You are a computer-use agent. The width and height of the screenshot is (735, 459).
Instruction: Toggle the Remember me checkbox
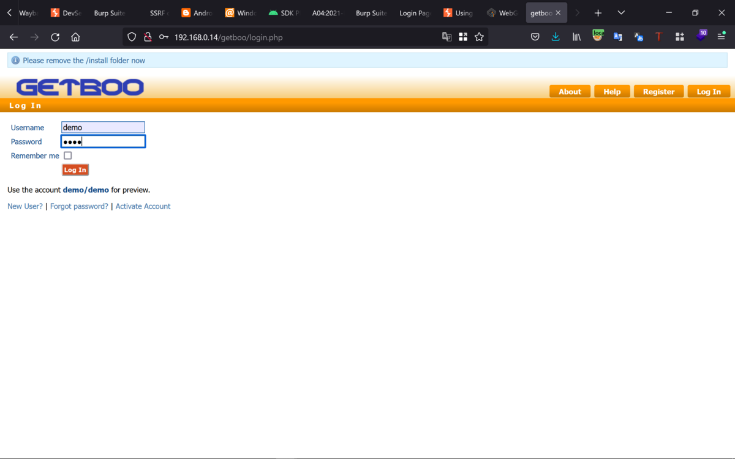click(x=67, y=155)
